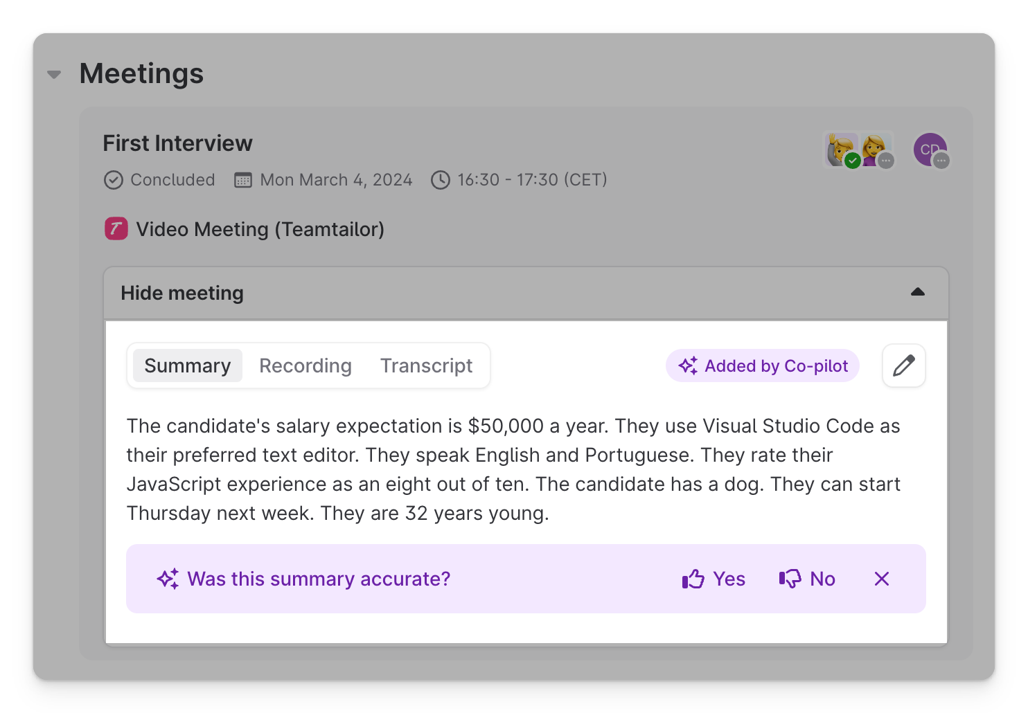Click the thumbs-up icon for summary feedback

pos(693,579)
